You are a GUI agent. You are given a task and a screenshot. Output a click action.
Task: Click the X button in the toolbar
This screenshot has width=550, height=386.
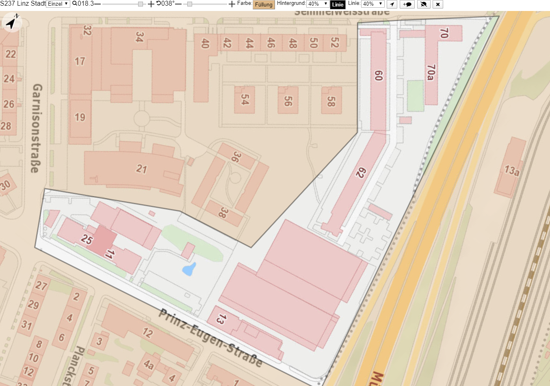point(437,4)
